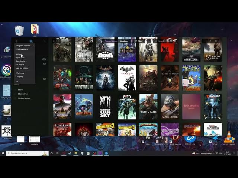Select the Borderlands 2 cover

click(x=105, y=129)
